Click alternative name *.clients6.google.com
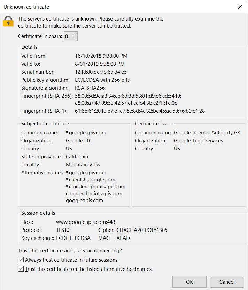Screen dimensions: 248x290 pyautogui.click(x=91, y=180)
